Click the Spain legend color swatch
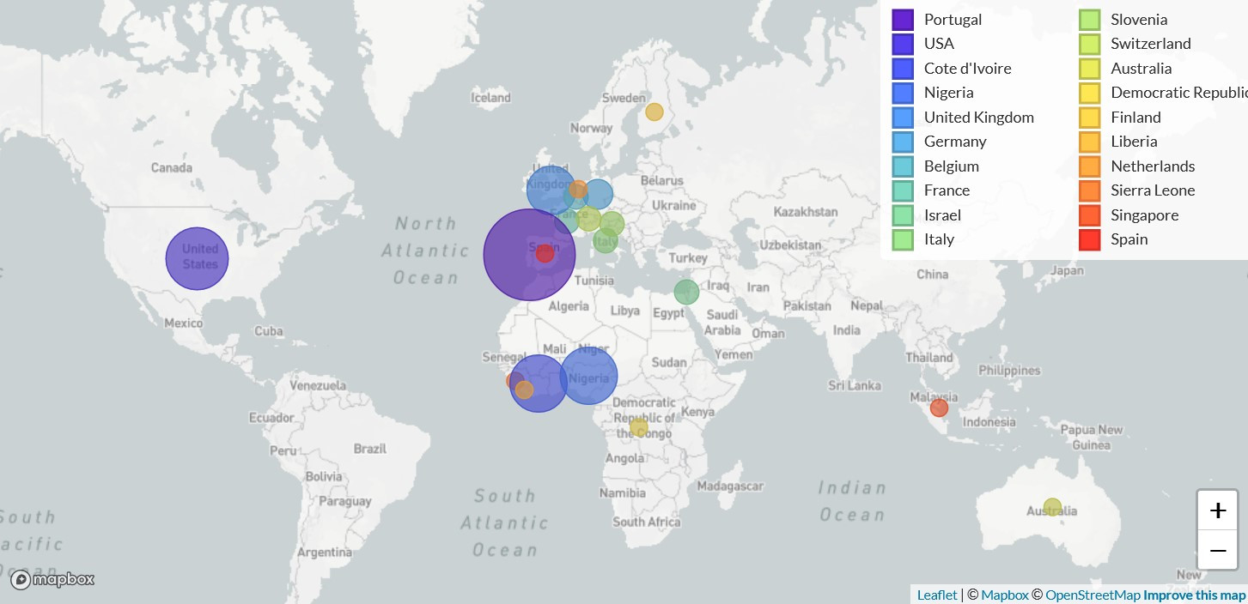Screen dimensions: 1248x604 click(1089, 239)
